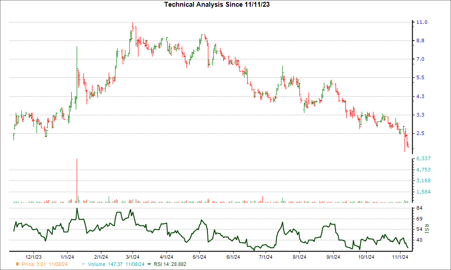
Task: Click the 2.5 price axis label
Action: (x=420, y=133)
